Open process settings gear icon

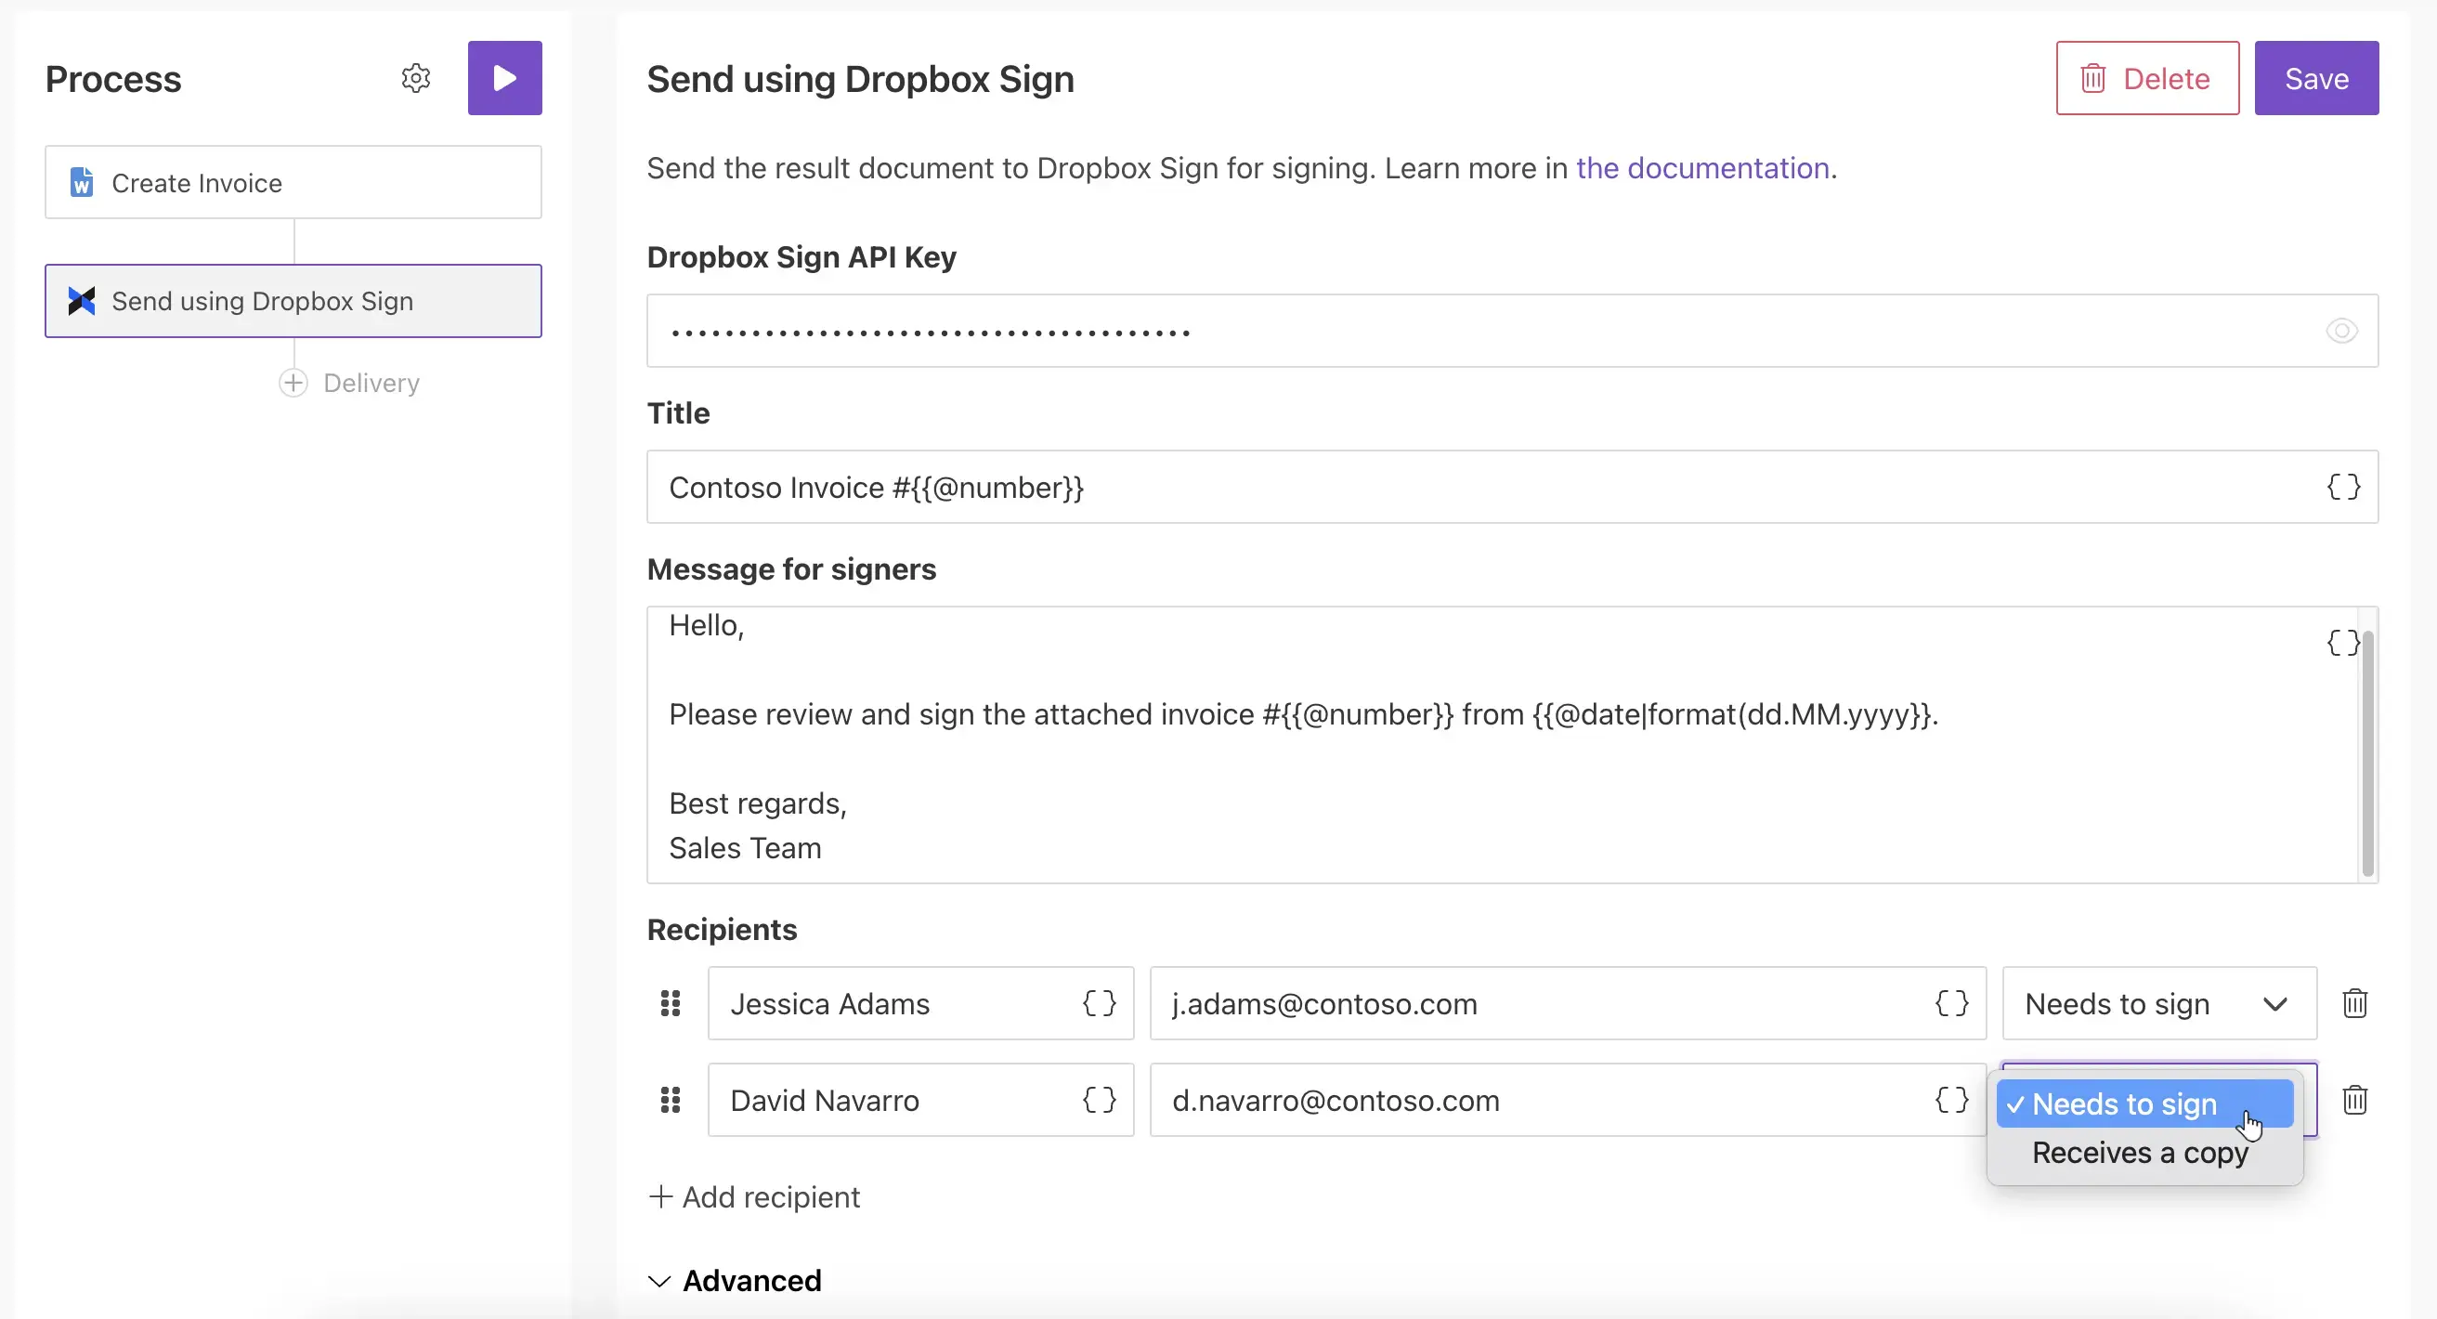[416, 78]
